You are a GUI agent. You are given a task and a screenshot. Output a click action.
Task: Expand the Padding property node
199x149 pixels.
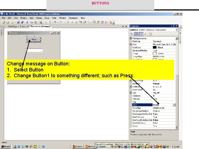pyautogui.click(x=131, y=87)
